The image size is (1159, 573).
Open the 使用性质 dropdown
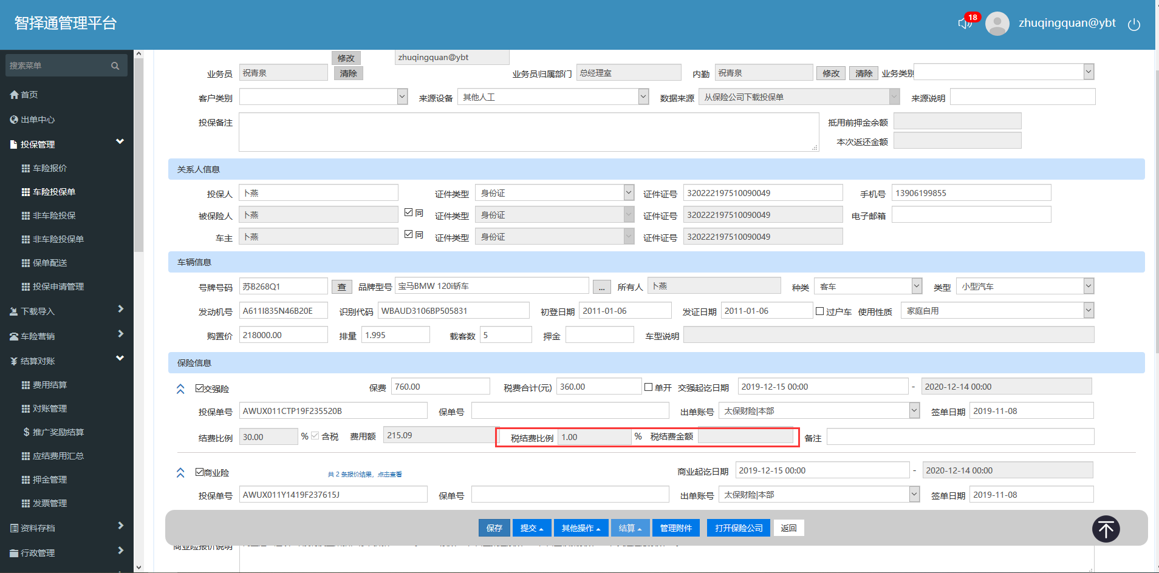coord(997,311)
